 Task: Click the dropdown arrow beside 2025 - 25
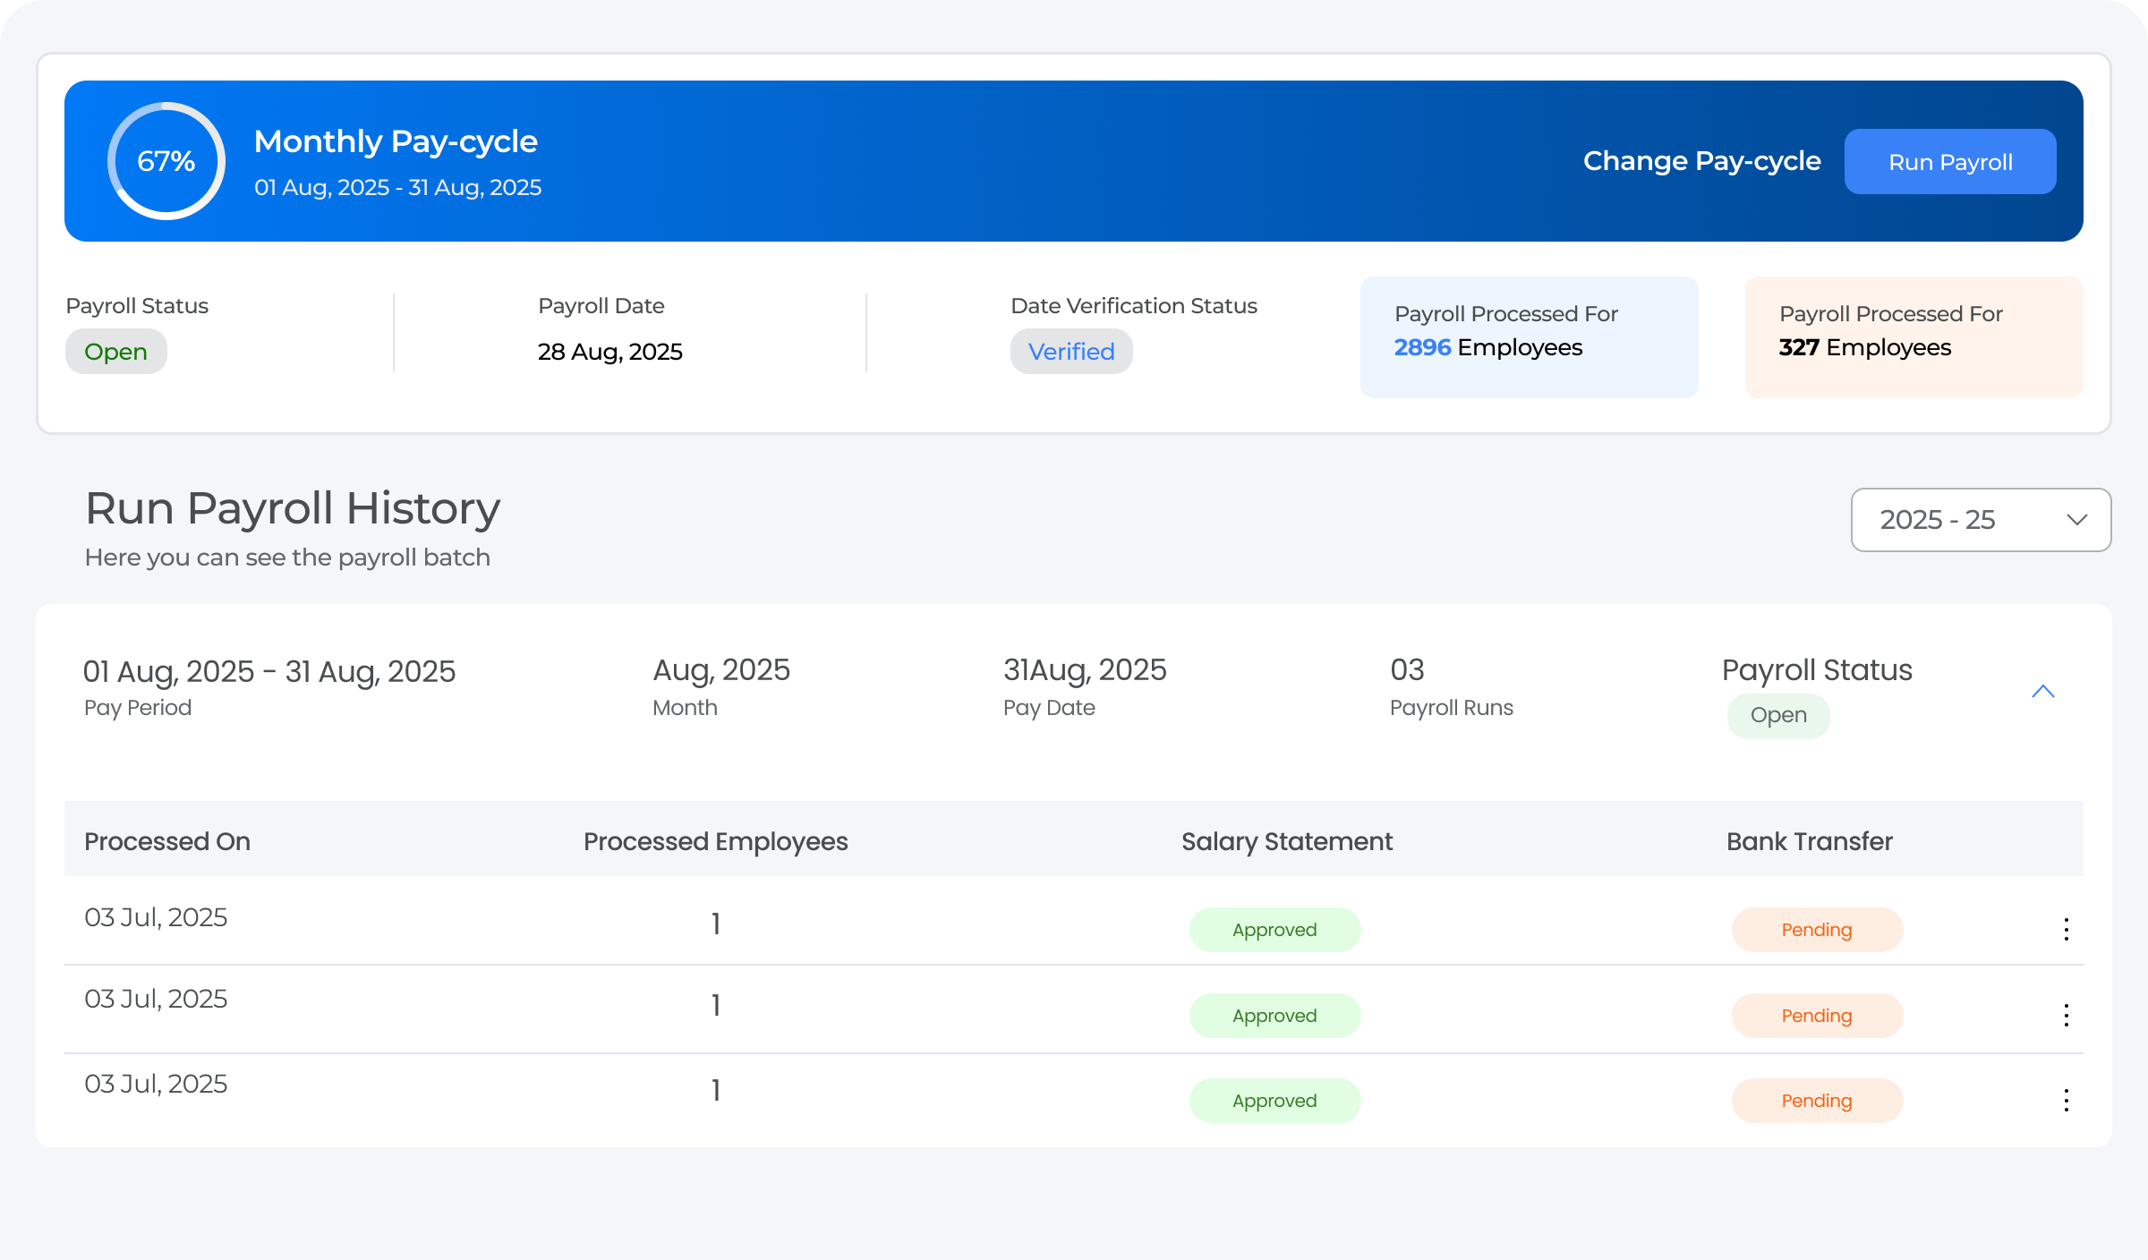[2076, 520]
